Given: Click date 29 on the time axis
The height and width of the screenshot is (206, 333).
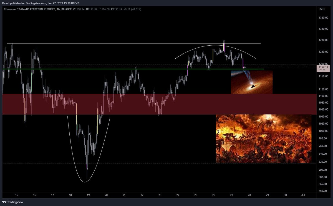Looking at the screenshot, I should tap(267, 195).
